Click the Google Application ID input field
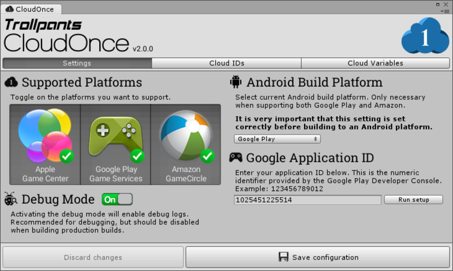Viewport: 453px width, 271px height. [x=308, y=200]
